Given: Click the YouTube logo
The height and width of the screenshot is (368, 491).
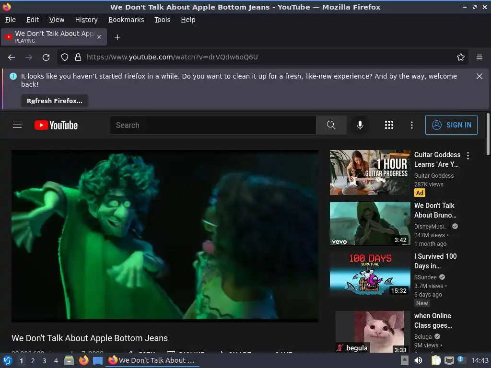Looking at the screenshot, I should point(56,125).
